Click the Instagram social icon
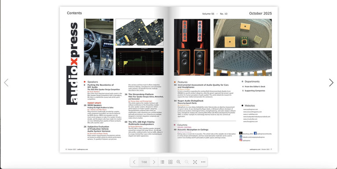Image resolution: width=337 pixels, height=169 pixels. pos(241,140)
